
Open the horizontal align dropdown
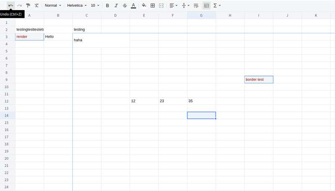click(173, 5)
